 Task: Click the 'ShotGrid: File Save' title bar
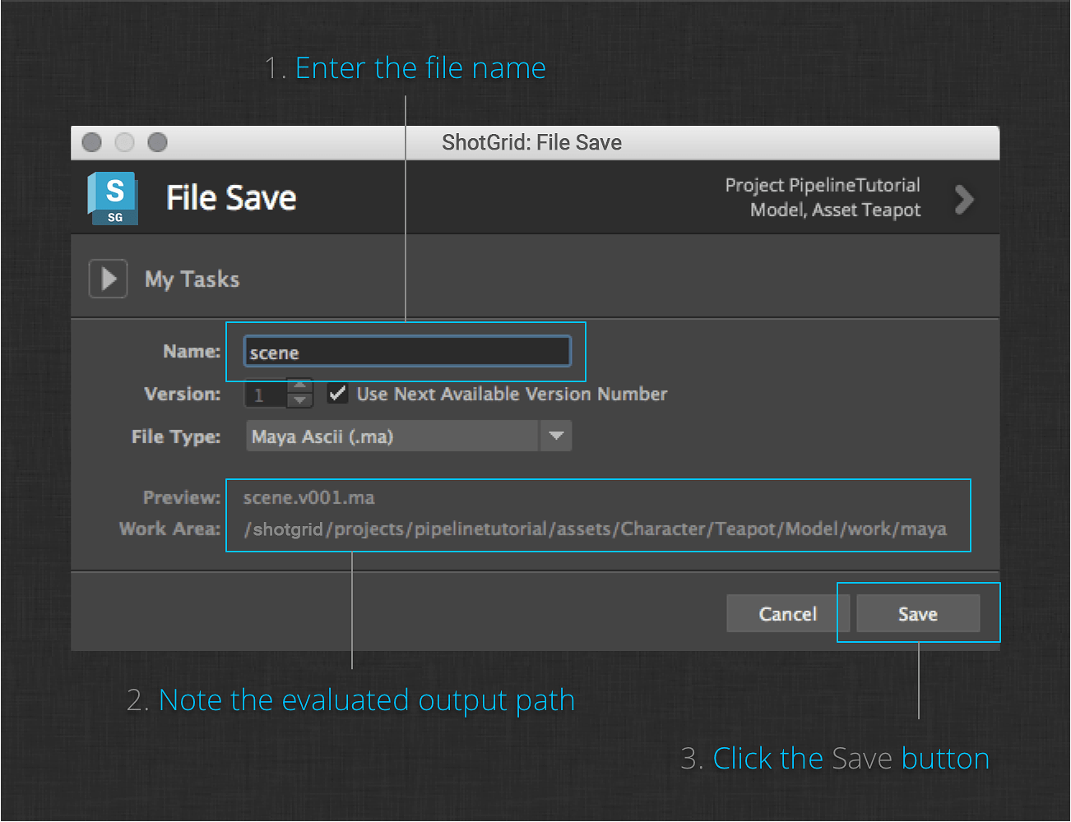531,143
